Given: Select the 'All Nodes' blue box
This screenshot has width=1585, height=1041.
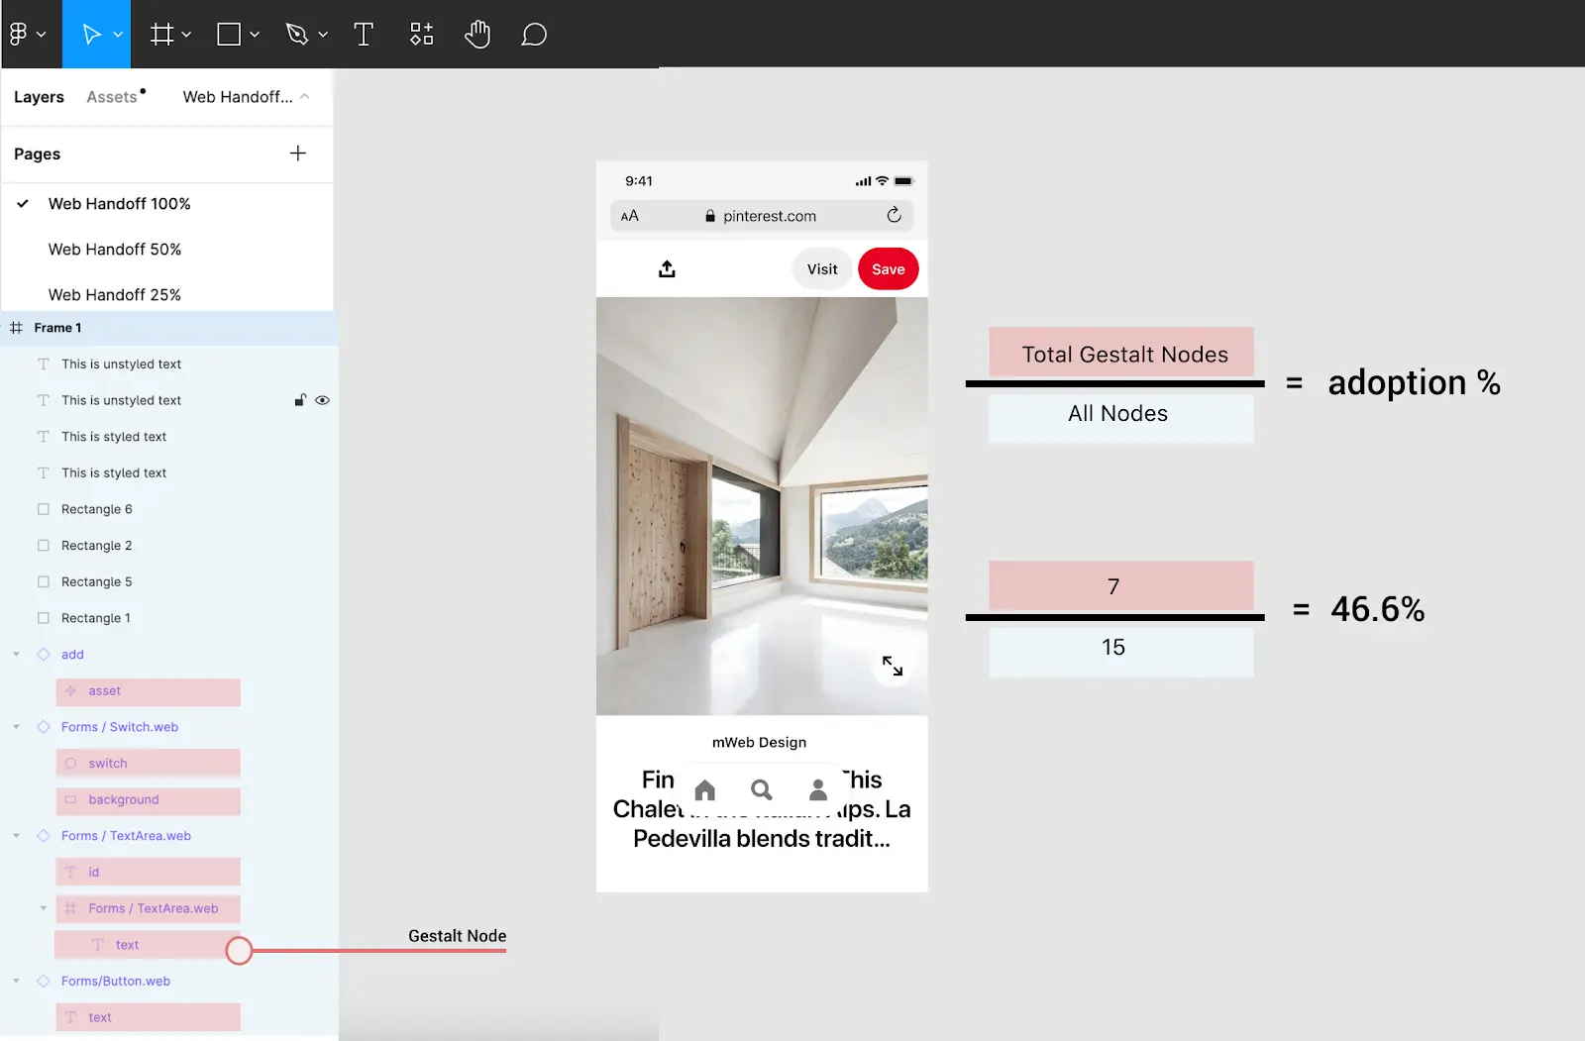Looking at the screenshot, I should (x=1121, y=417).
